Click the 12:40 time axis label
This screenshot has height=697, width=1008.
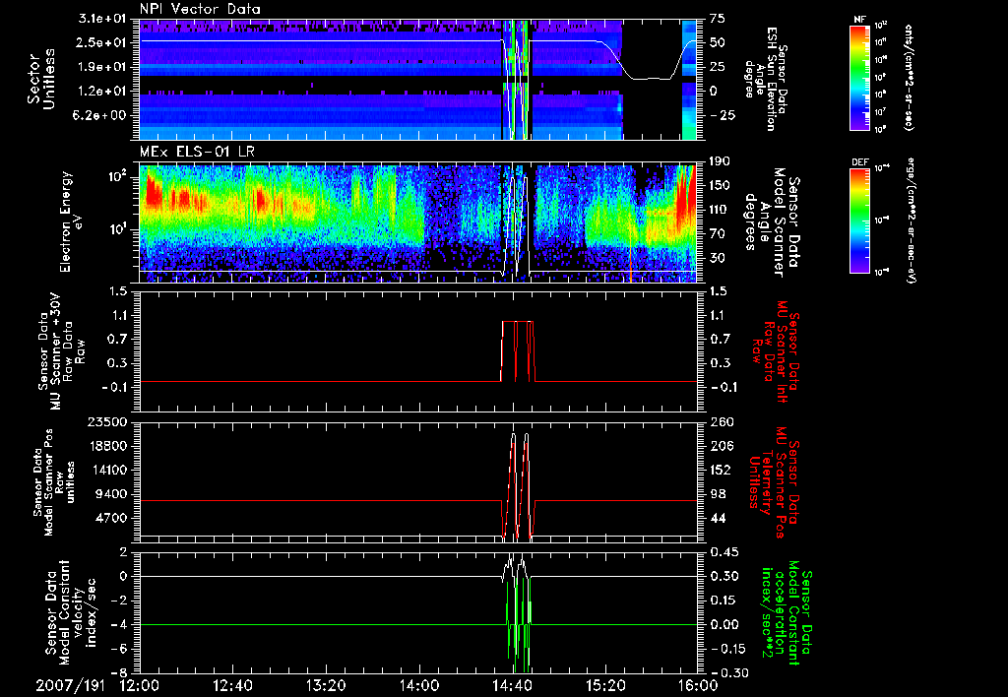click(x=232, y=685)
